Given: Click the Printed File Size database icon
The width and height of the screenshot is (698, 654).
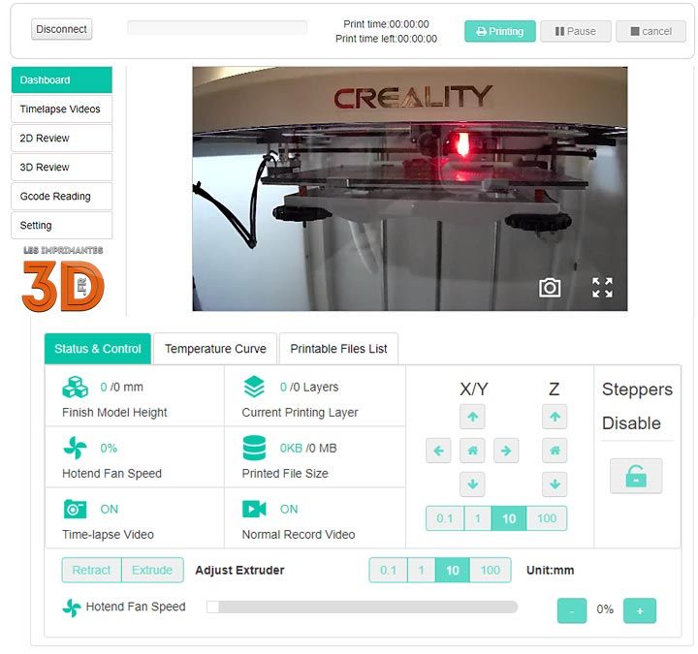Looking at the screenshot, I should (x=254, y=448).
